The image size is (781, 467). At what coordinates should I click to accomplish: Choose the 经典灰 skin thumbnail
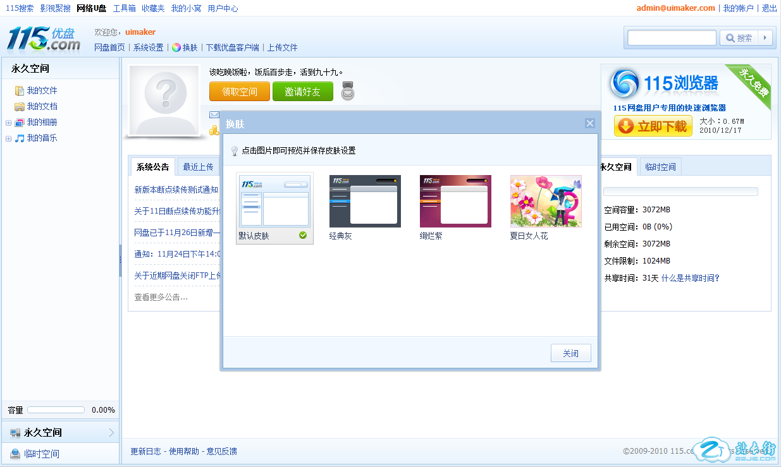pyautogui.click(x=365, y=201)
